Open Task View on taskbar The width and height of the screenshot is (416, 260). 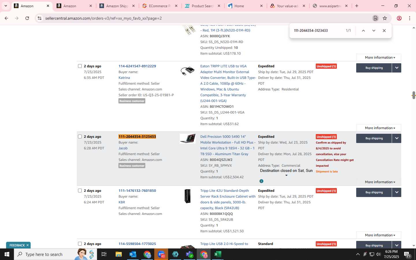104,254
